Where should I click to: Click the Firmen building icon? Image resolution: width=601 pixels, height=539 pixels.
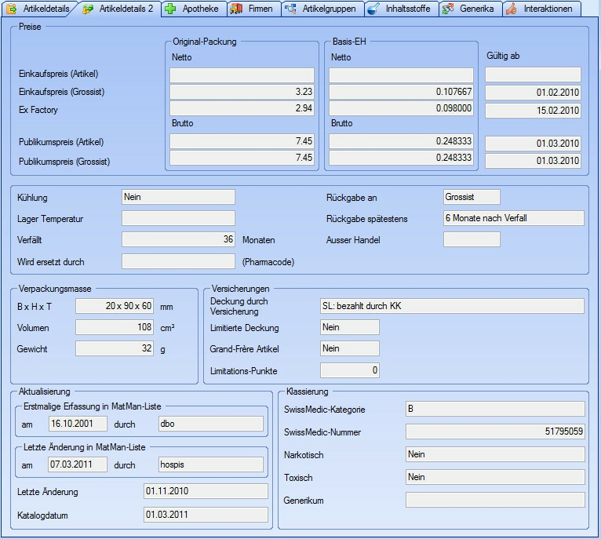pos(236,9)
